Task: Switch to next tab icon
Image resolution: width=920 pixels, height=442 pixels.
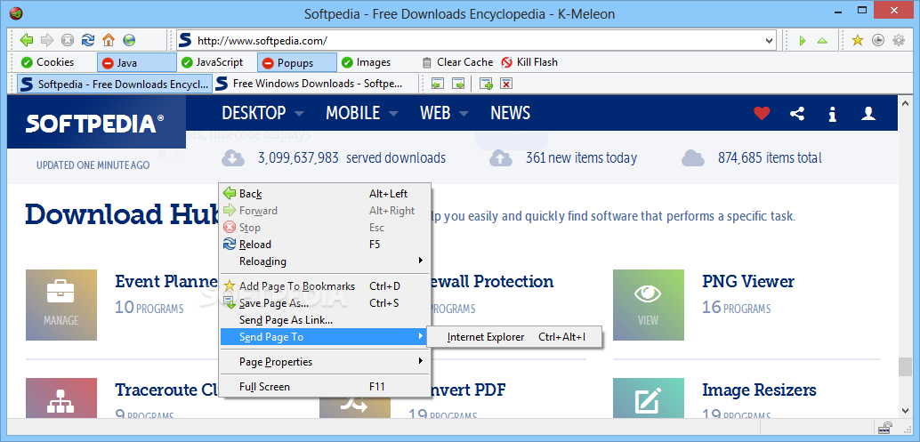Action: pyautogui.click(x=458, y=84)
